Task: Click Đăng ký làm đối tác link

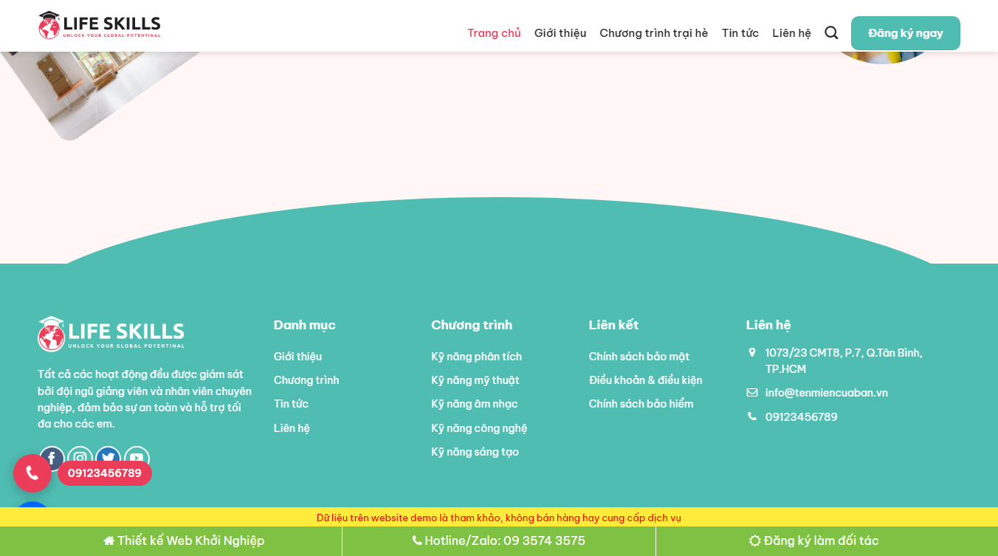Action: pos(814,541)
